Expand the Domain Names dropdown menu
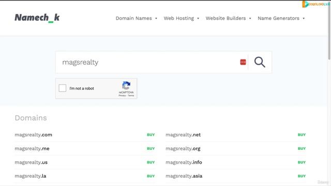Image resolution: width=331 pixels, height=186 pixels. tap(137, 19)
